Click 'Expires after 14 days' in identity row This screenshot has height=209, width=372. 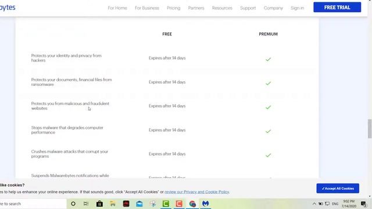click(x=167, y=58)
